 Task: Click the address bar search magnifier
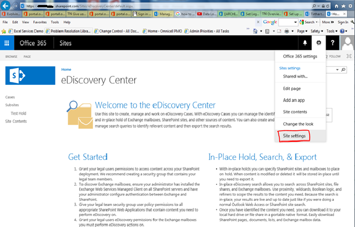coord(314,6)
